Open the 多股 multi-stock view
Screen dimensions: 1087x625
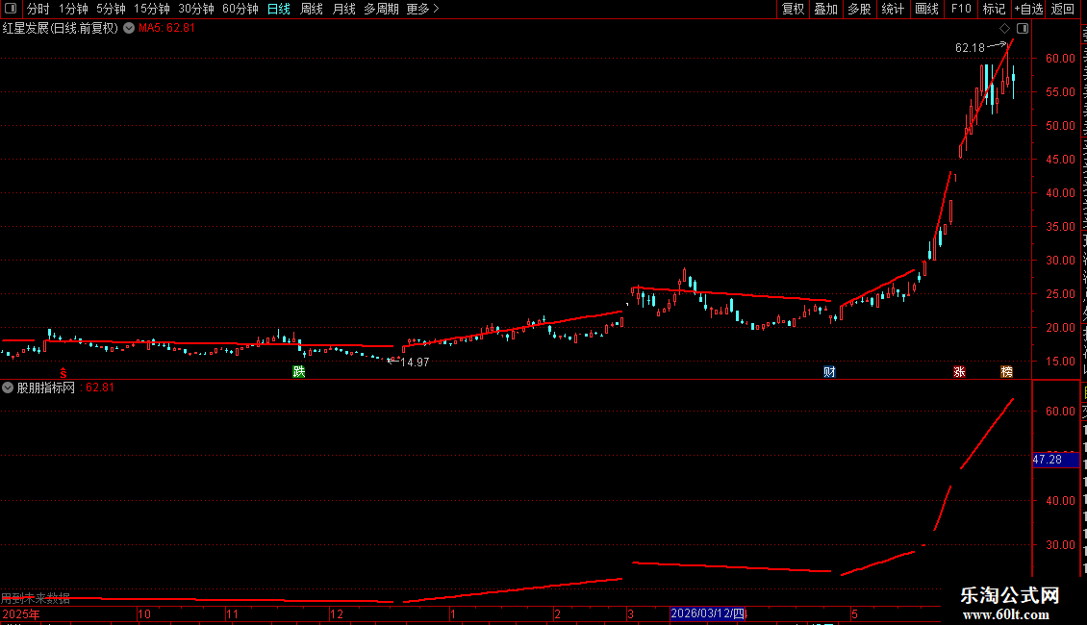859,9
